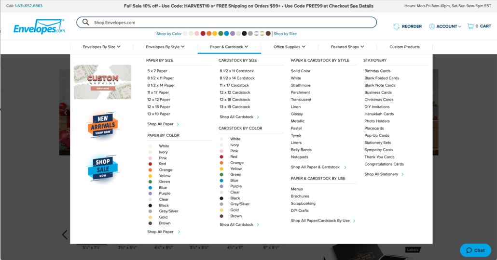This screenshot has width=497, height=260.
Task: Click the arrow beside Shop All Stationery
Action: (x=402, y=175)
